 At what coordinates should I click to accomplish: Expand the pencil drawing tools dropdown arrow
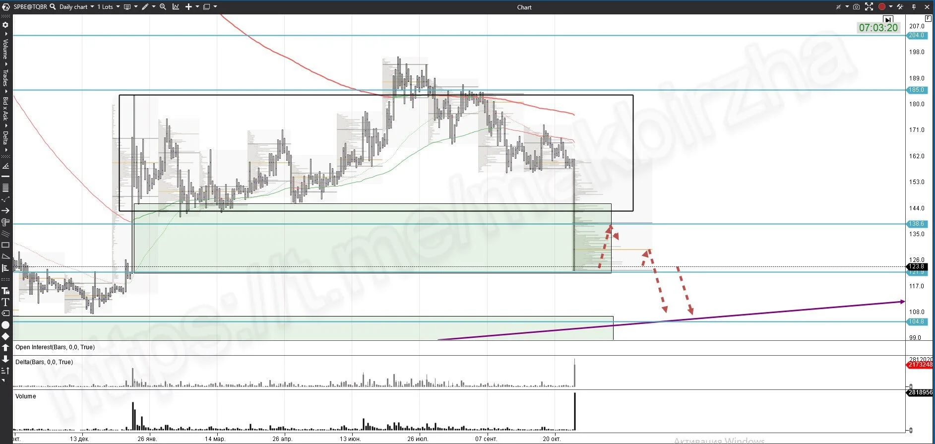pyautogui.click(x=154, y=7)
